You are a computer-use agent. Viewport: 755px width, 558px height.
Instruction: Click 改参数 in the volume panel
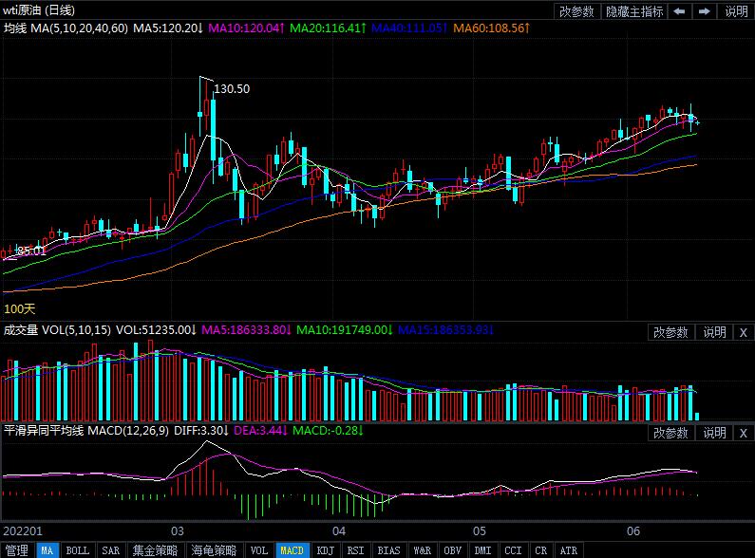671,332
